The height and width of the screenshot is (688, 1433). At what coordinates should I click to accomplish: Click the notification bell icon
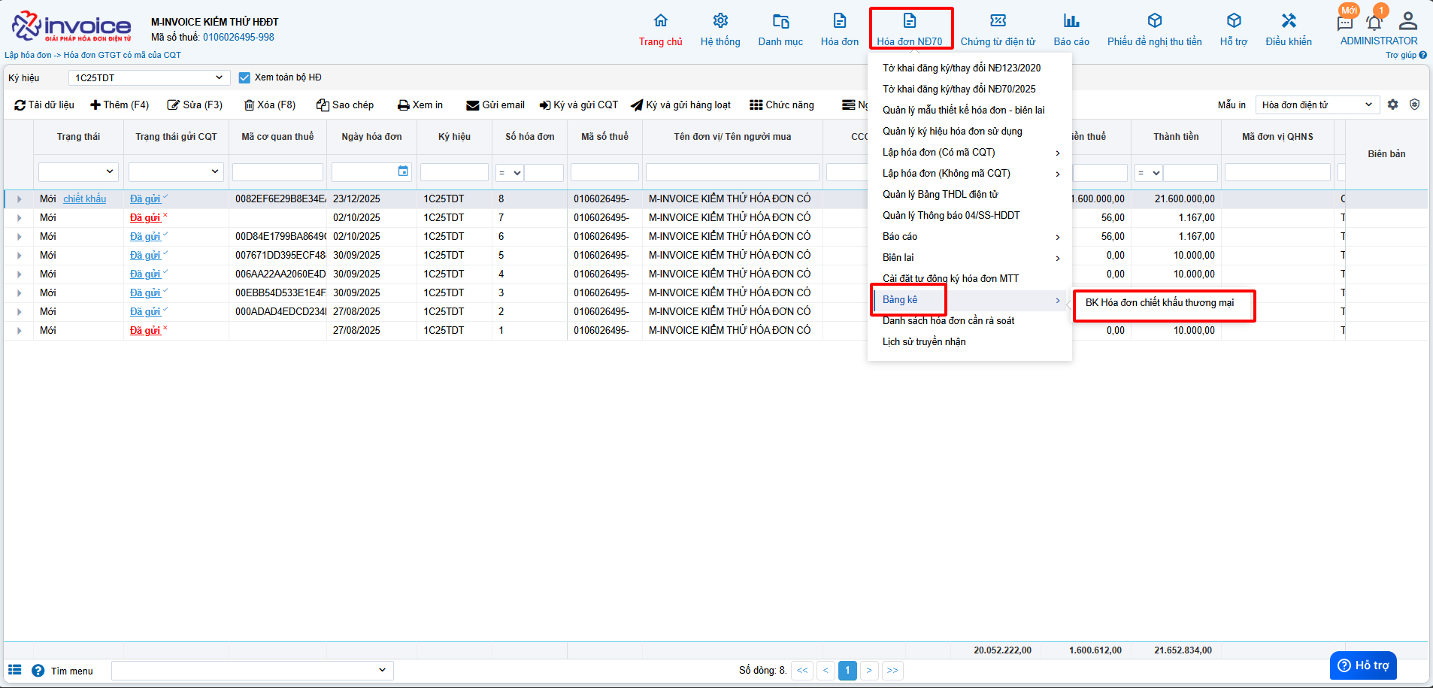click(x=1374, y=22)
